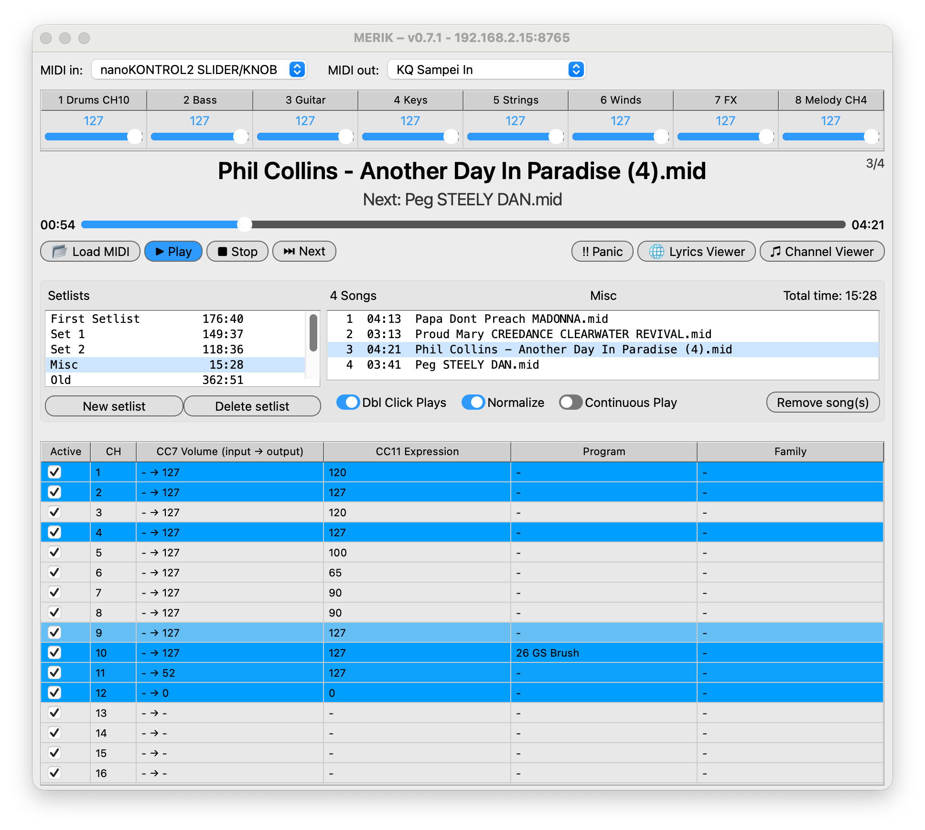
Task: Trigger the Panic button
Action: [602, 251]
